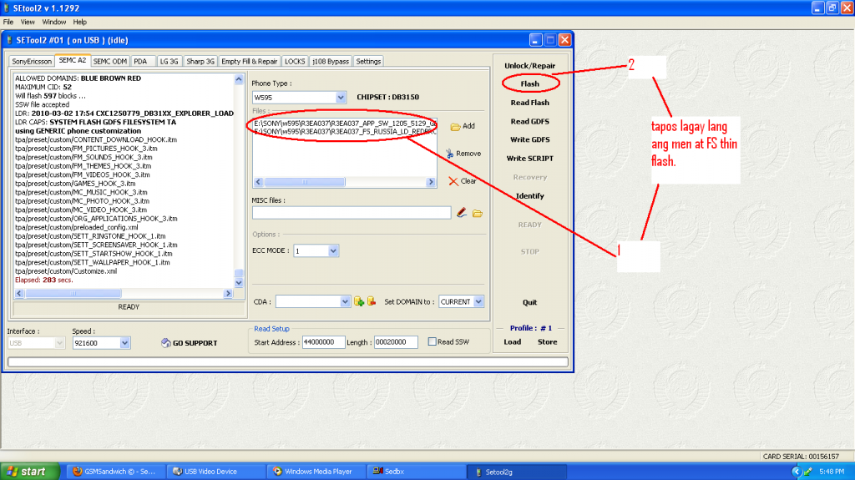Open USB Video Device taskbar item
The height and width of the screenshot is (480, 855).
[x=216, y=472]
